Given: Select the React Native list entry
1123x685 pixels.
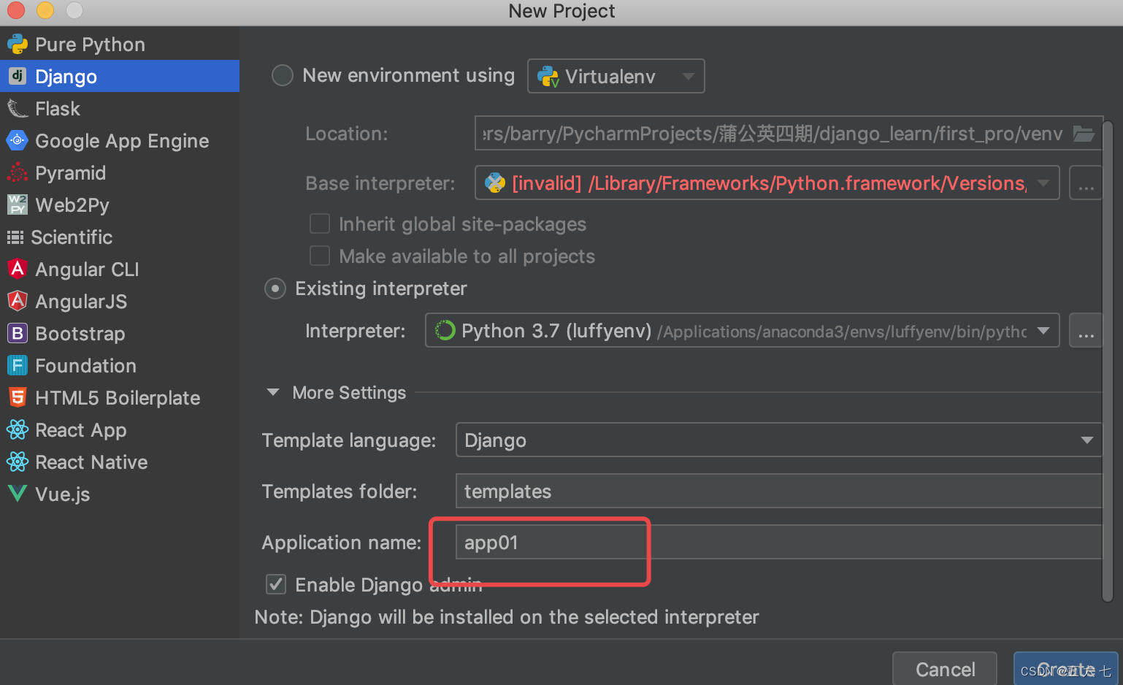Looking at the screenshot, I should coord(120,462).
